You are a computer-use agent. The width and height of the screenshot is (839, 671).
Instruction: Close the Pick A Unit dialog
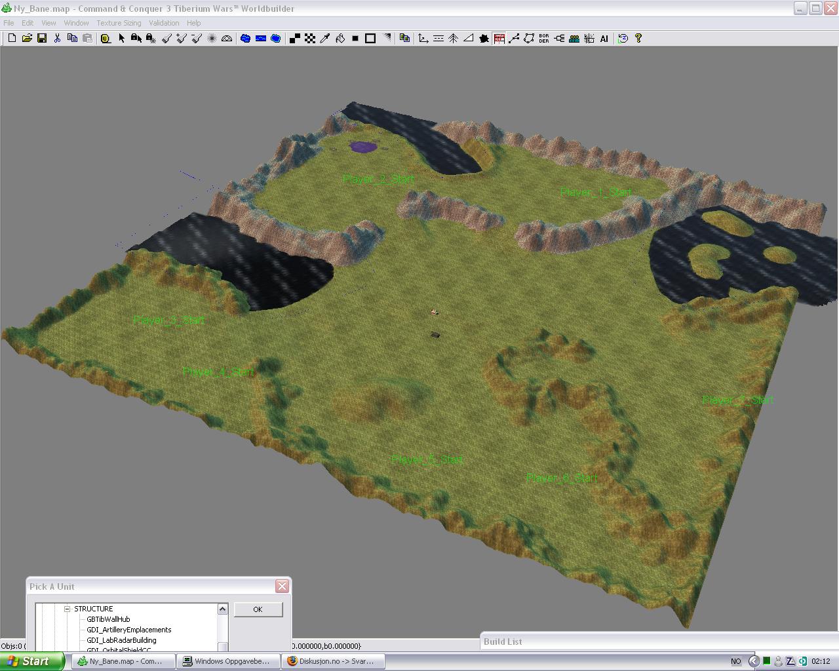point(282,586)
